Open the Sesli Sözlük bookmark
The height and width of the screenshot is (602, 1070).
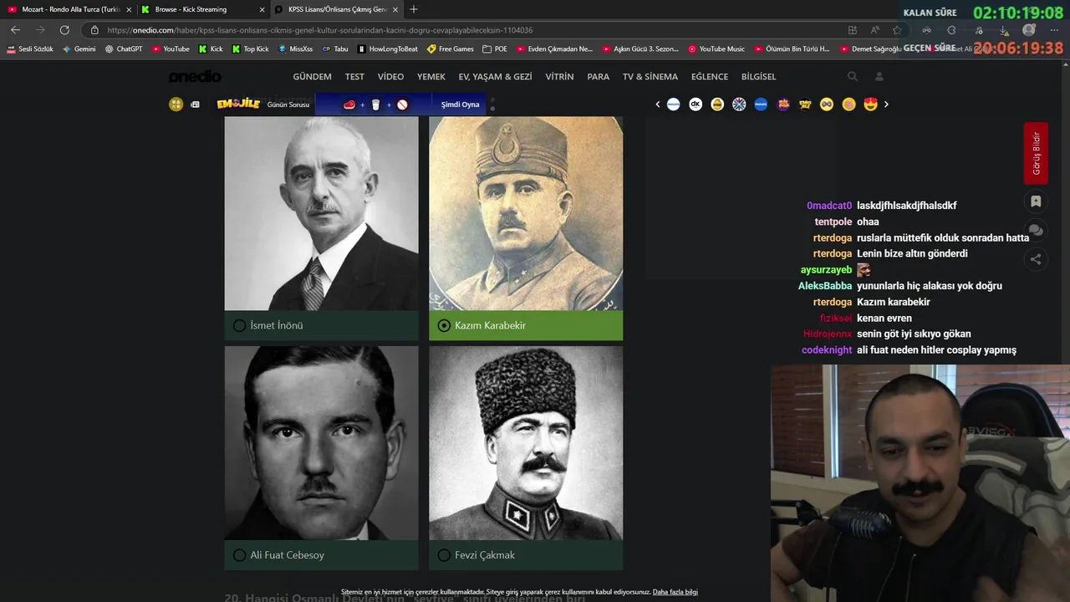click(x=30, y=49)
